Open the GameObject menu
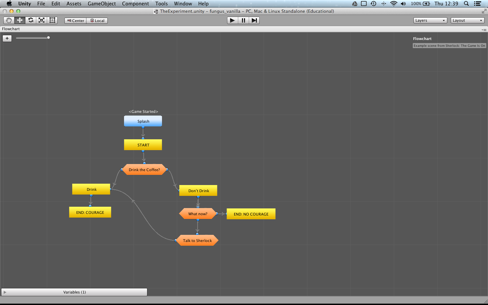 point(102,4)
